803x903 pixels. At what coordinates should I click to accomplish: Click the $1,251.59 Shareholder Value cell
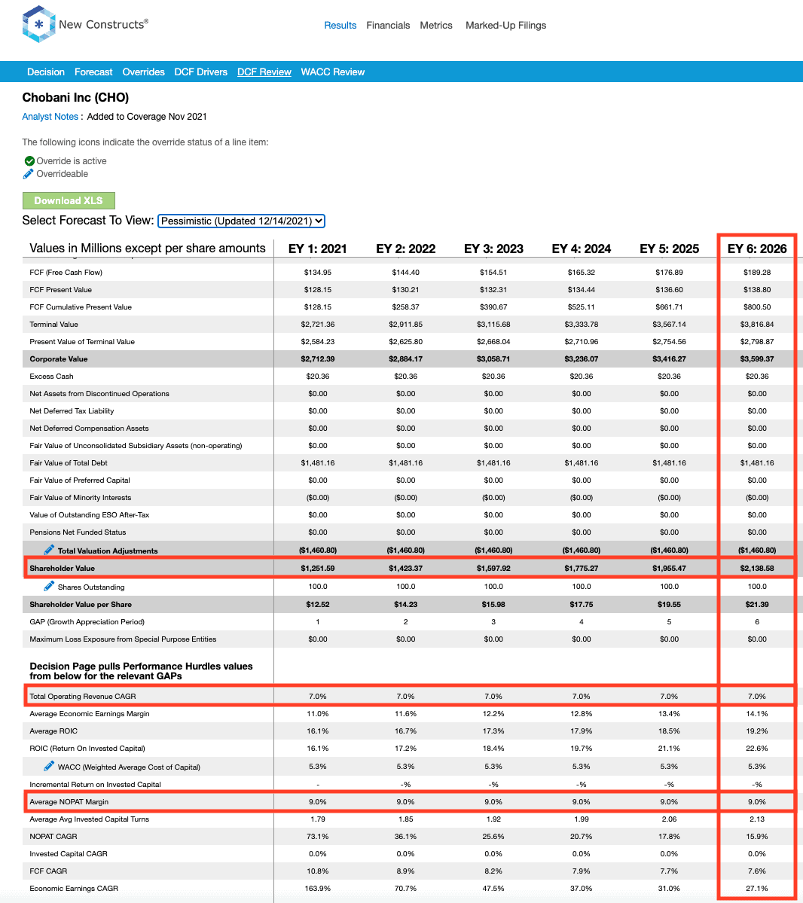coord(318,568)
